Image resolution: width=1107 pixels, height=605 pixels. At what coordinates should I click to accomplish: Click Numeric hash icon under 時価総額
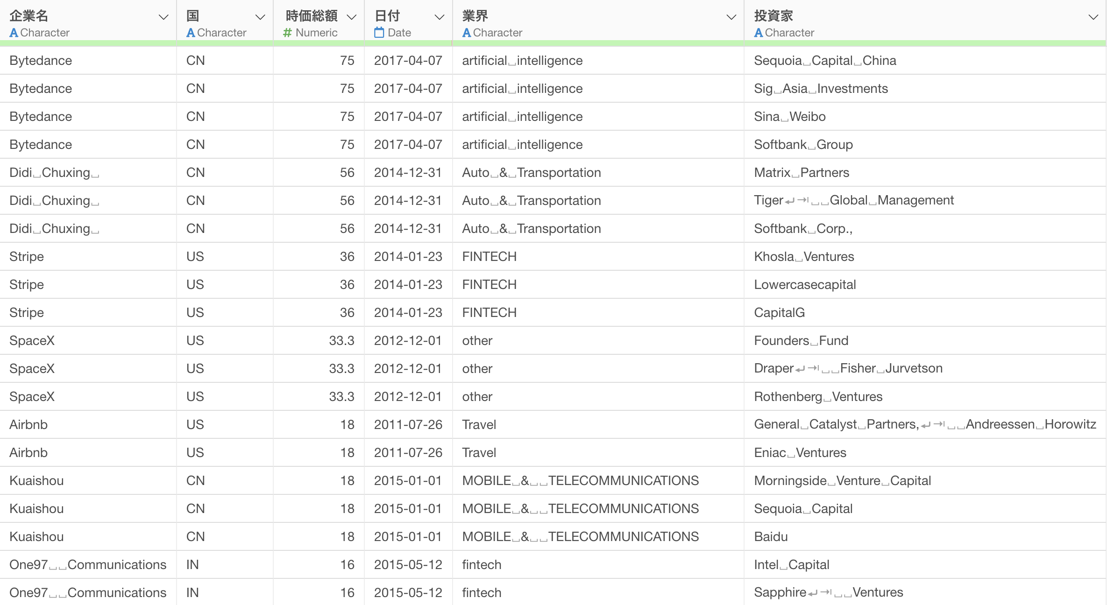(287, 33)
